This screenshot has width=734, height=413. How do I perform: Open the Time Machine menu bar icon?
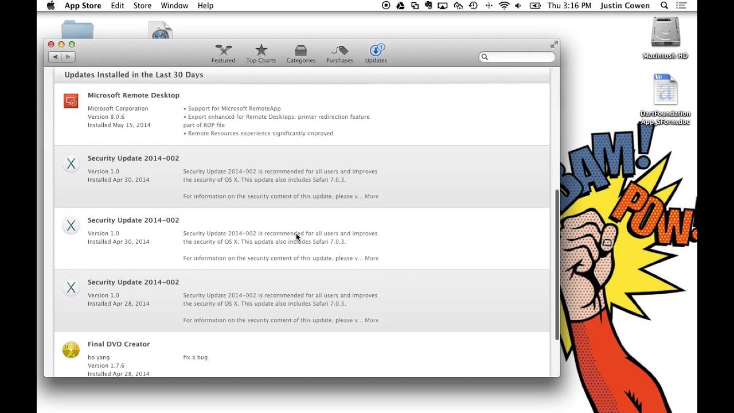click(473, 6)
